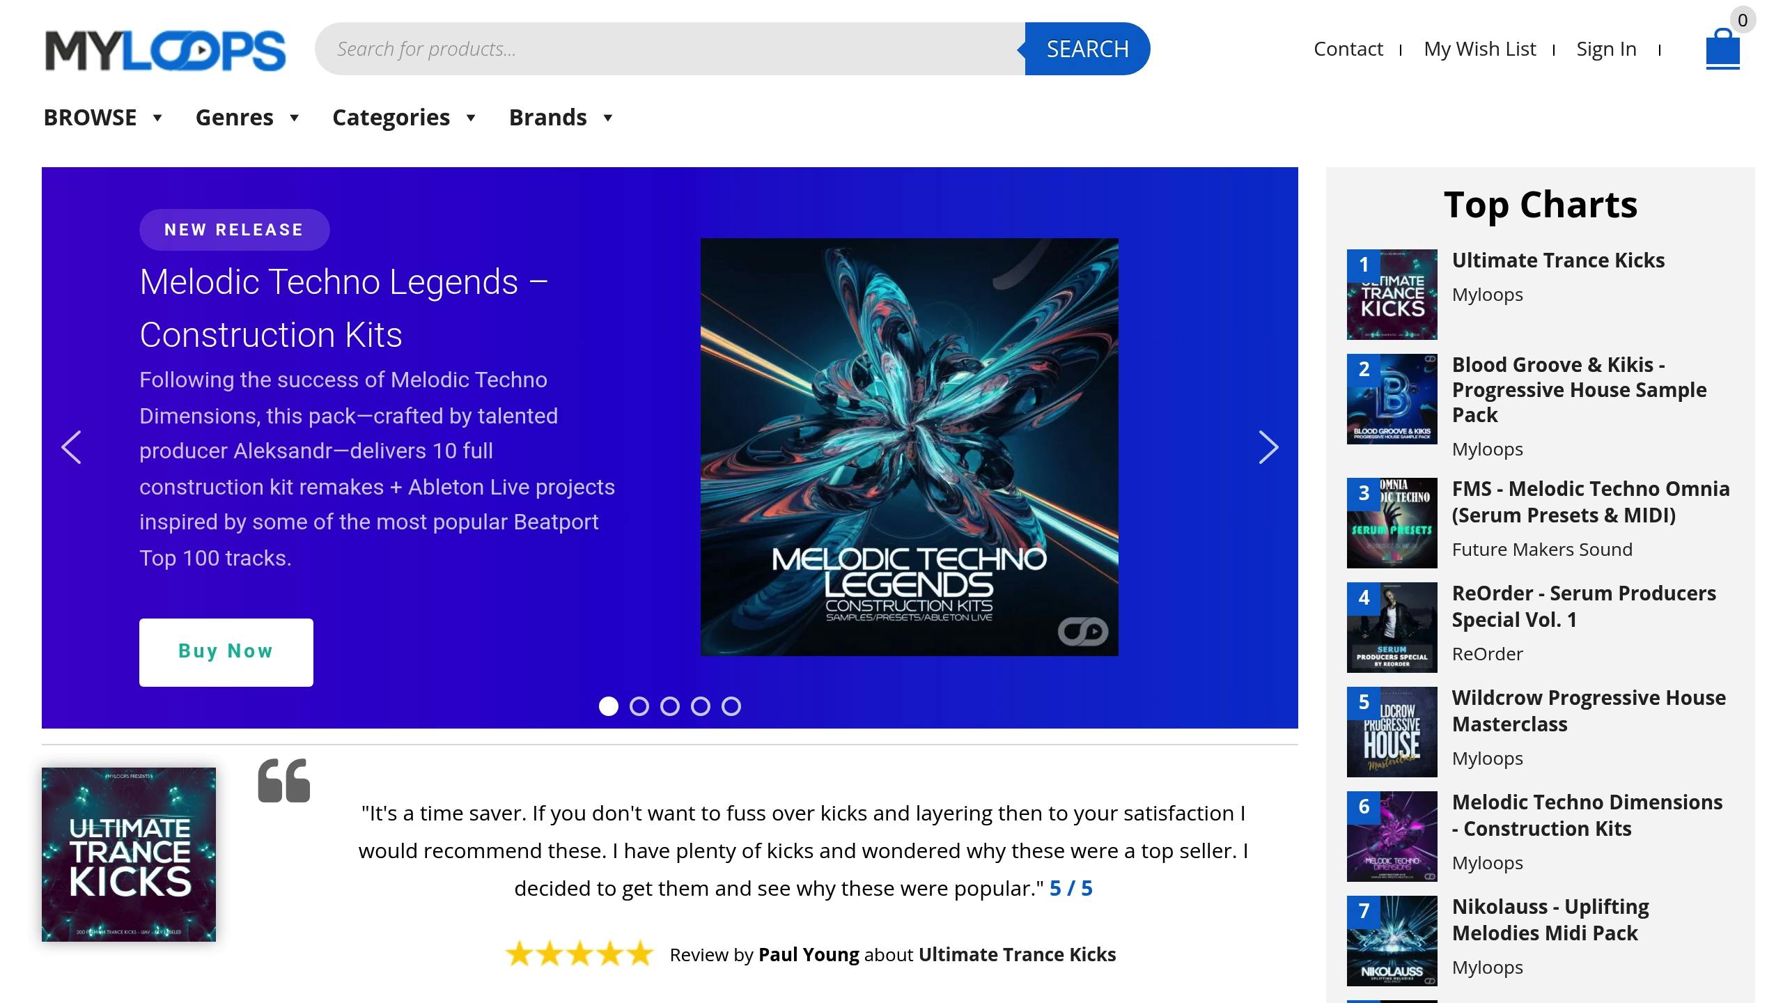Open ReOrder Serum Producers Special Vol. 1
The height and width of the screenshot is (1003, 1783).
click(1584, 607)
